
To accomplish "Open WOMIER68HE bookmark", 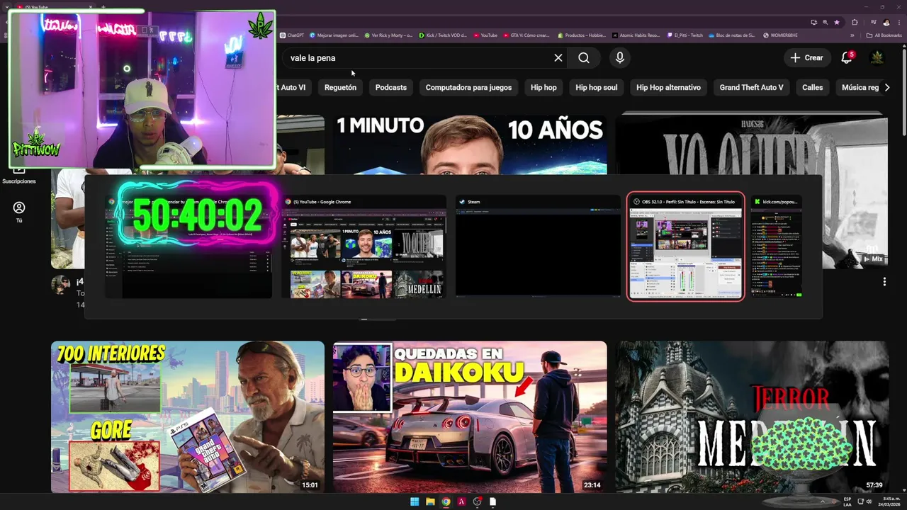I will (780, 35).
